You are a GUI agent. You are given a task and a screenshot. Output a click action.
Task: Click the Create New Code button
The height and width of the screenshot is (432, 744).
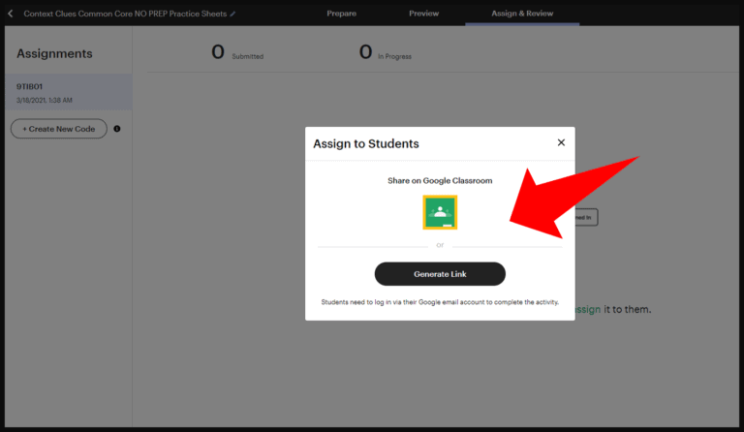point(59,129)
